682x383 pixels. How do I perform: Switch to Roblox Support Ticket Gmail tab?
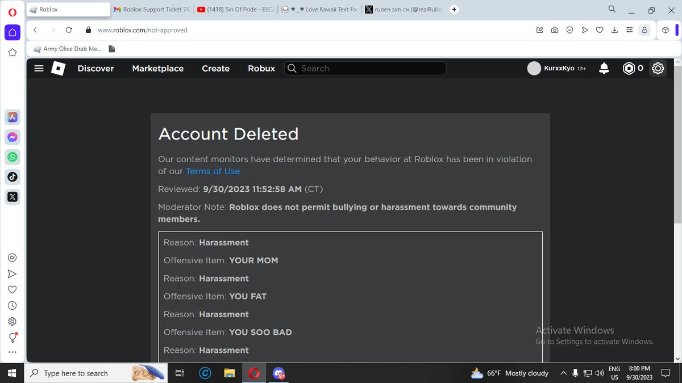(151, 10)
